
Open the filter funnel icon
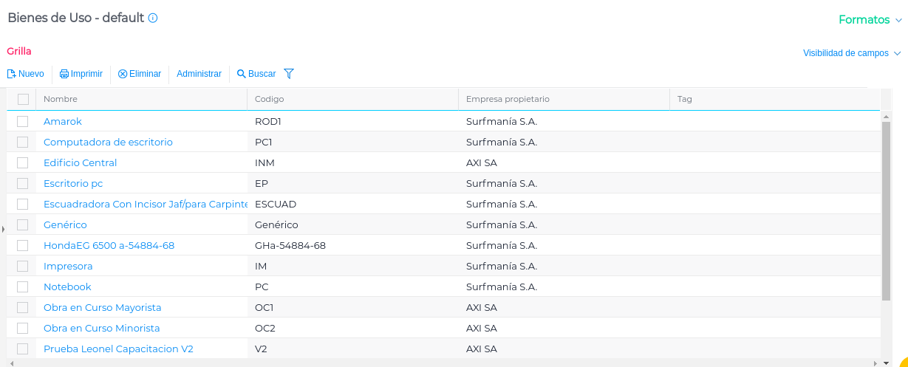289,74
